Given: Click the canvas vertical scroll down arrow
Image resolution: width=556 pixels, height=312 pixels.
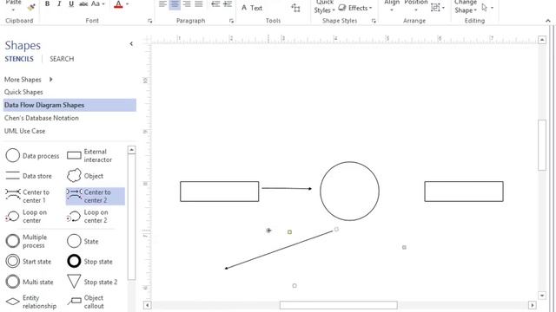Looking at the screenshot, I should point(542,296).
